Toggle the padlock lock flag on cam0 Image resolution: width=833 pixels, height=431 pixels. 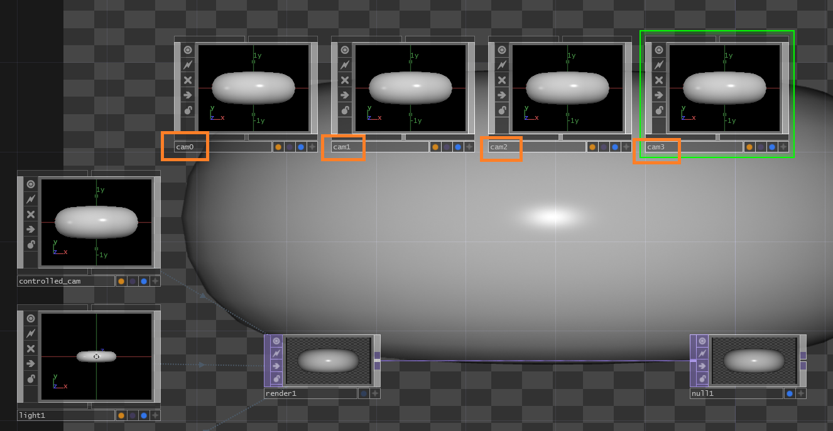tap(187, 110)
